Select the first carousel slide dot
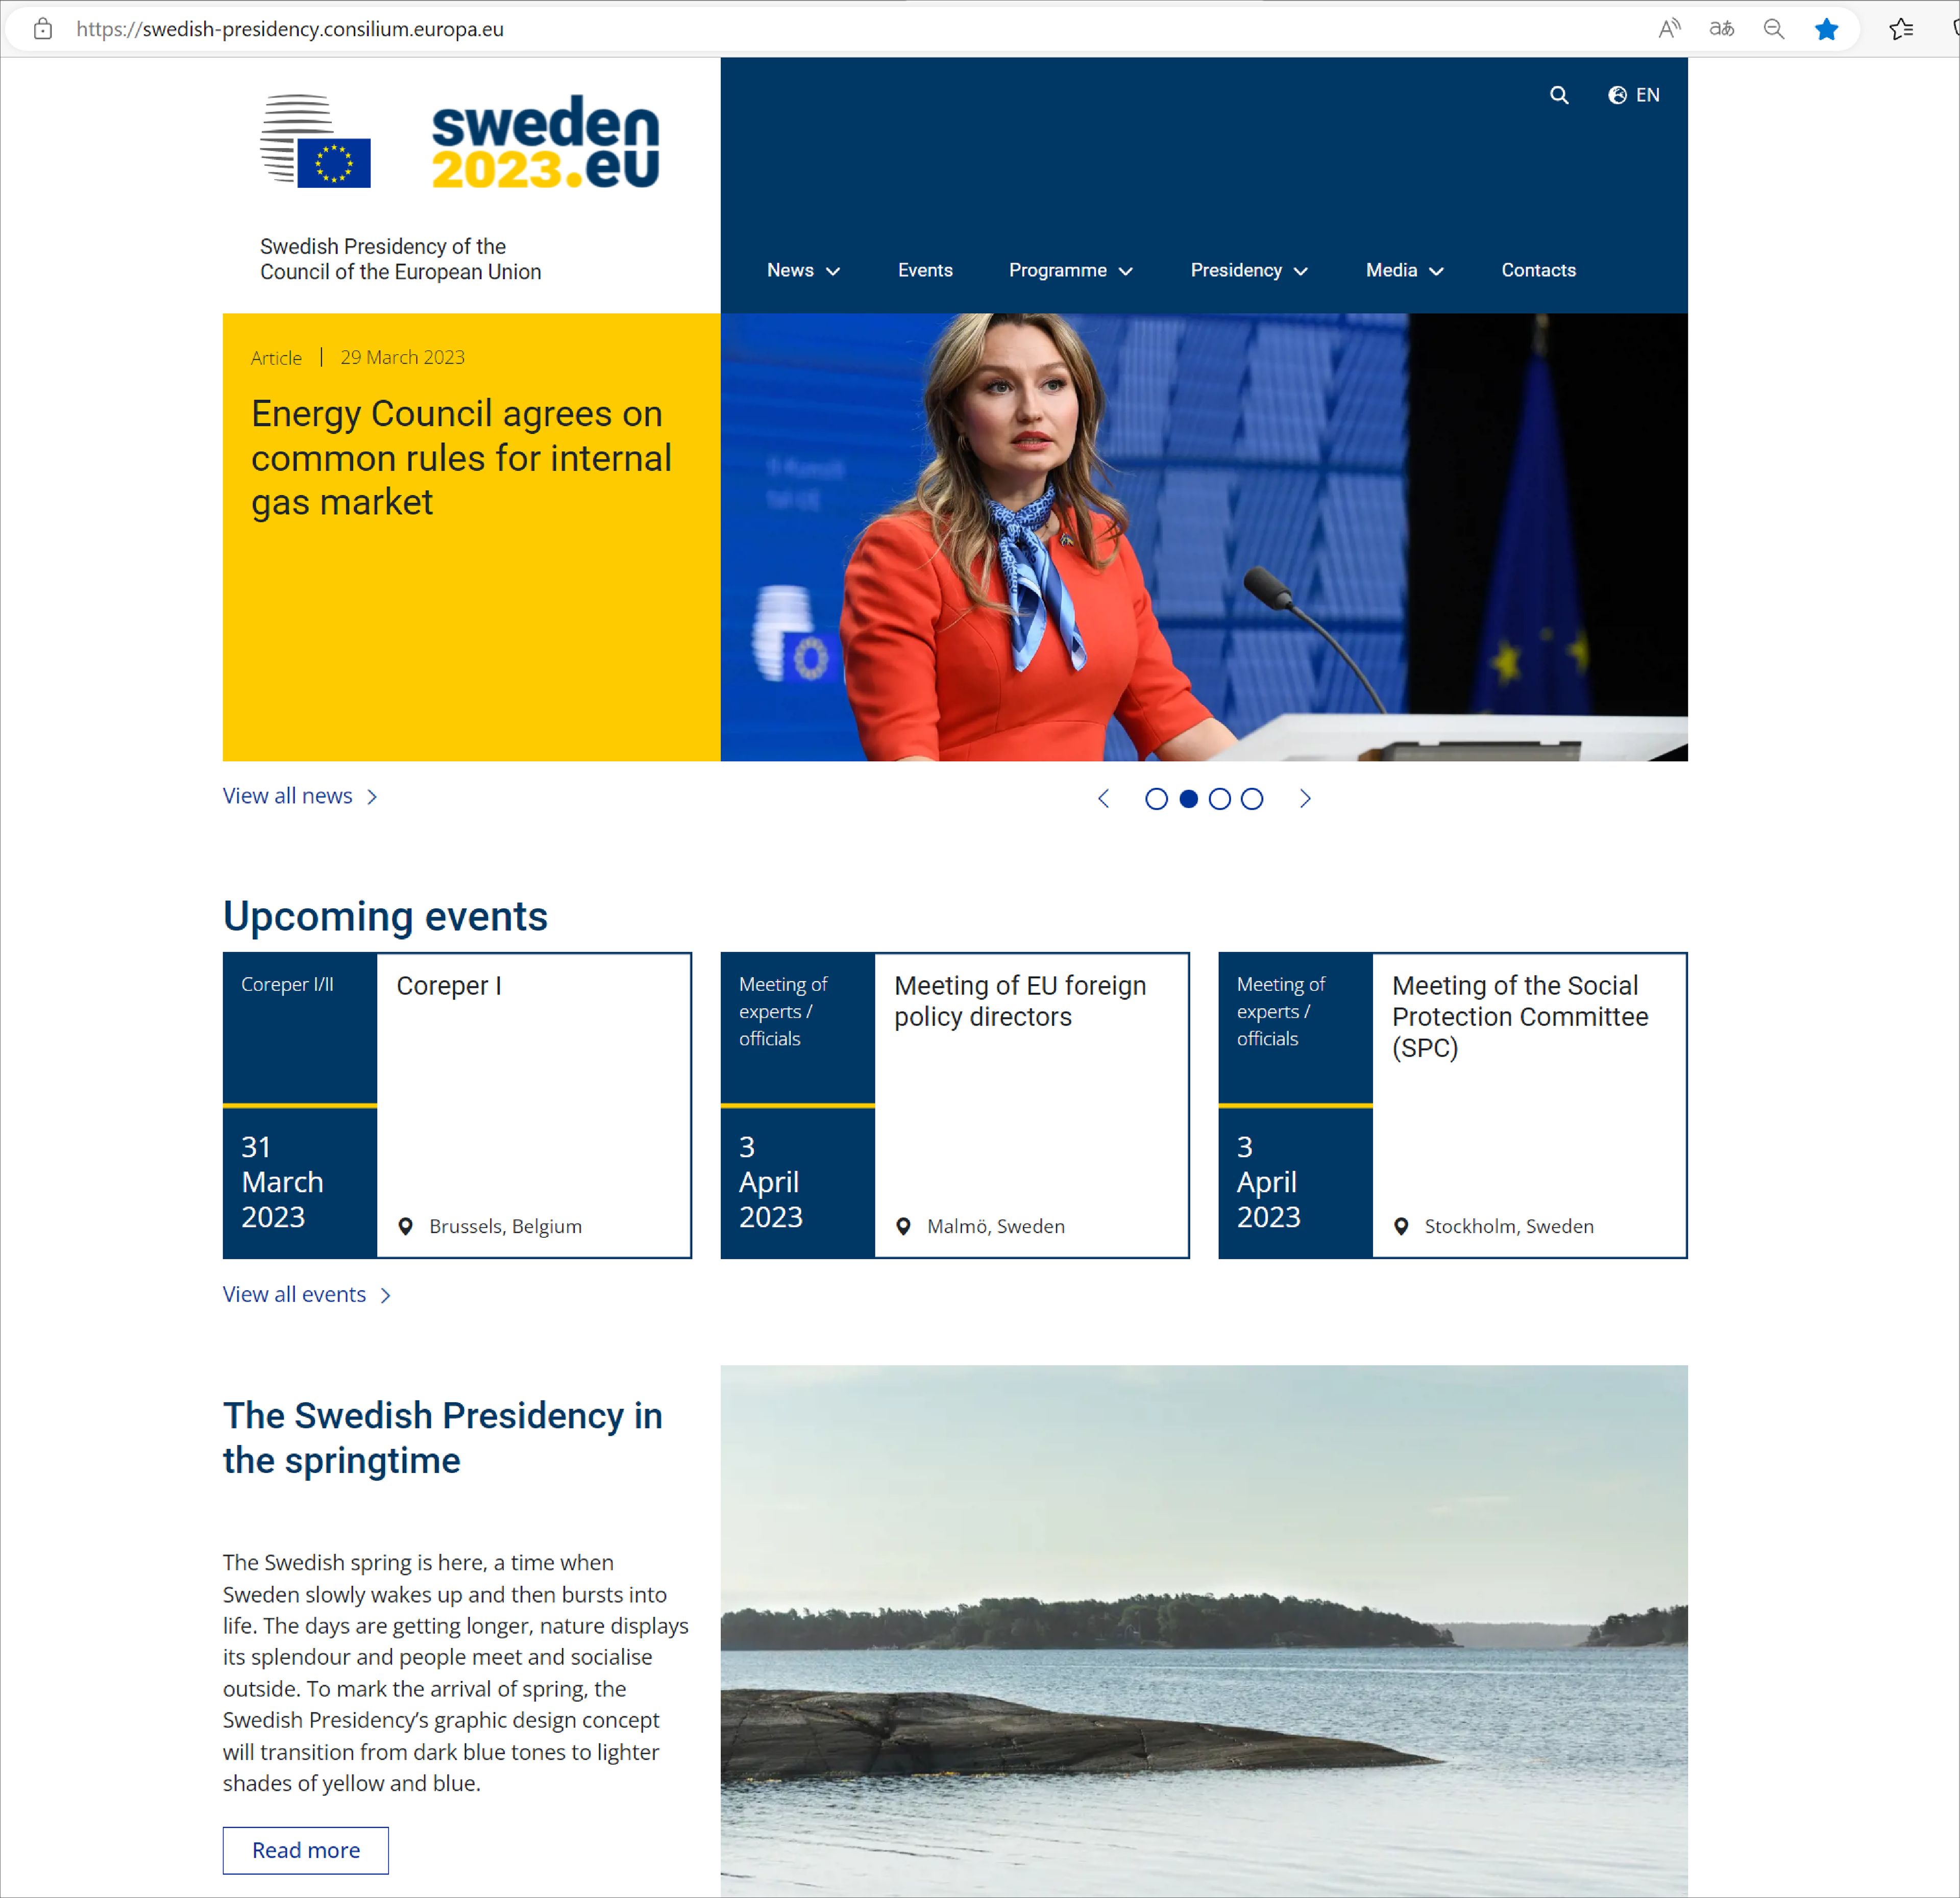 pyautogui.click(x=1156, y=798)
